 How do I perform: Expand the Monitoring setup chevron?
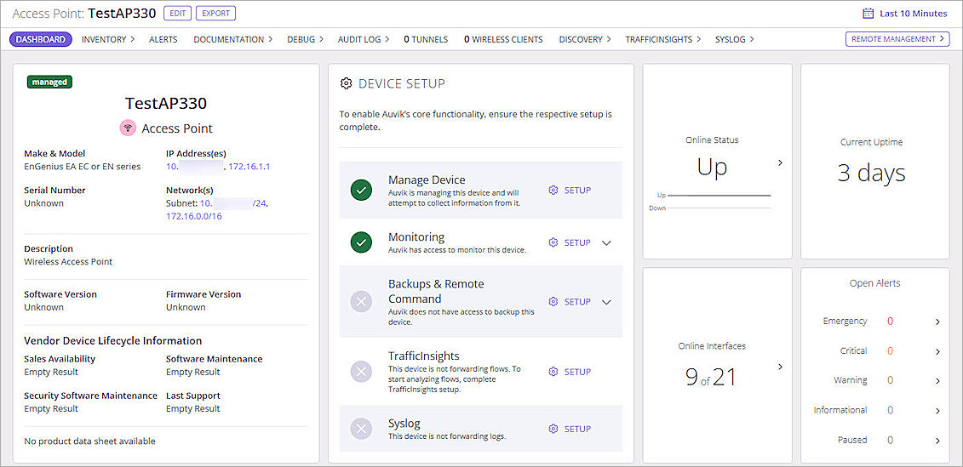pos(606,242)
